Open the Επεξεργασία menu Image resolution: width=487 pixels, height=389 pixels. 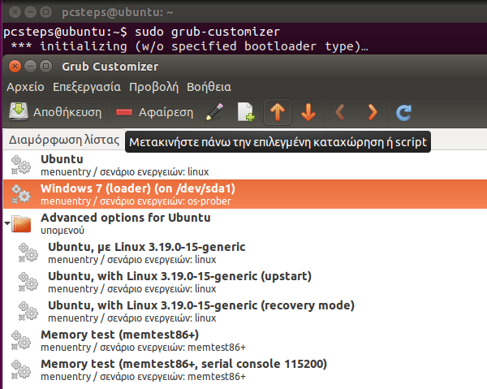pyautogui.click(x=87, y=87)
